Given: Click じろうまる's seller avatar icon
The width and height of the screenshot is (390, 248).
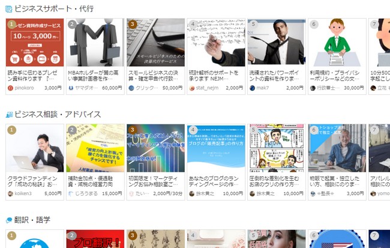Looking at the screenshot, I should (x=71, y=193).
